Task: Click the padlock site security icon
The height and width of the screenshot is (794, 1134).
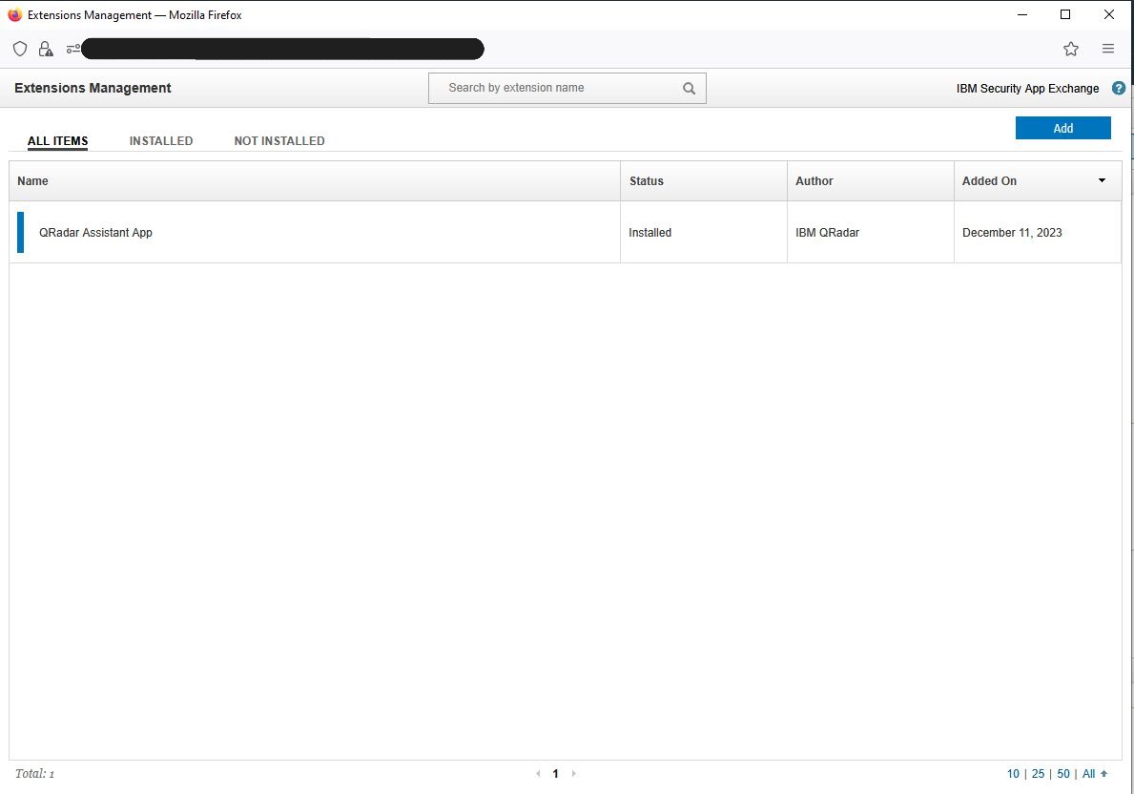Action: coord(46,49)
